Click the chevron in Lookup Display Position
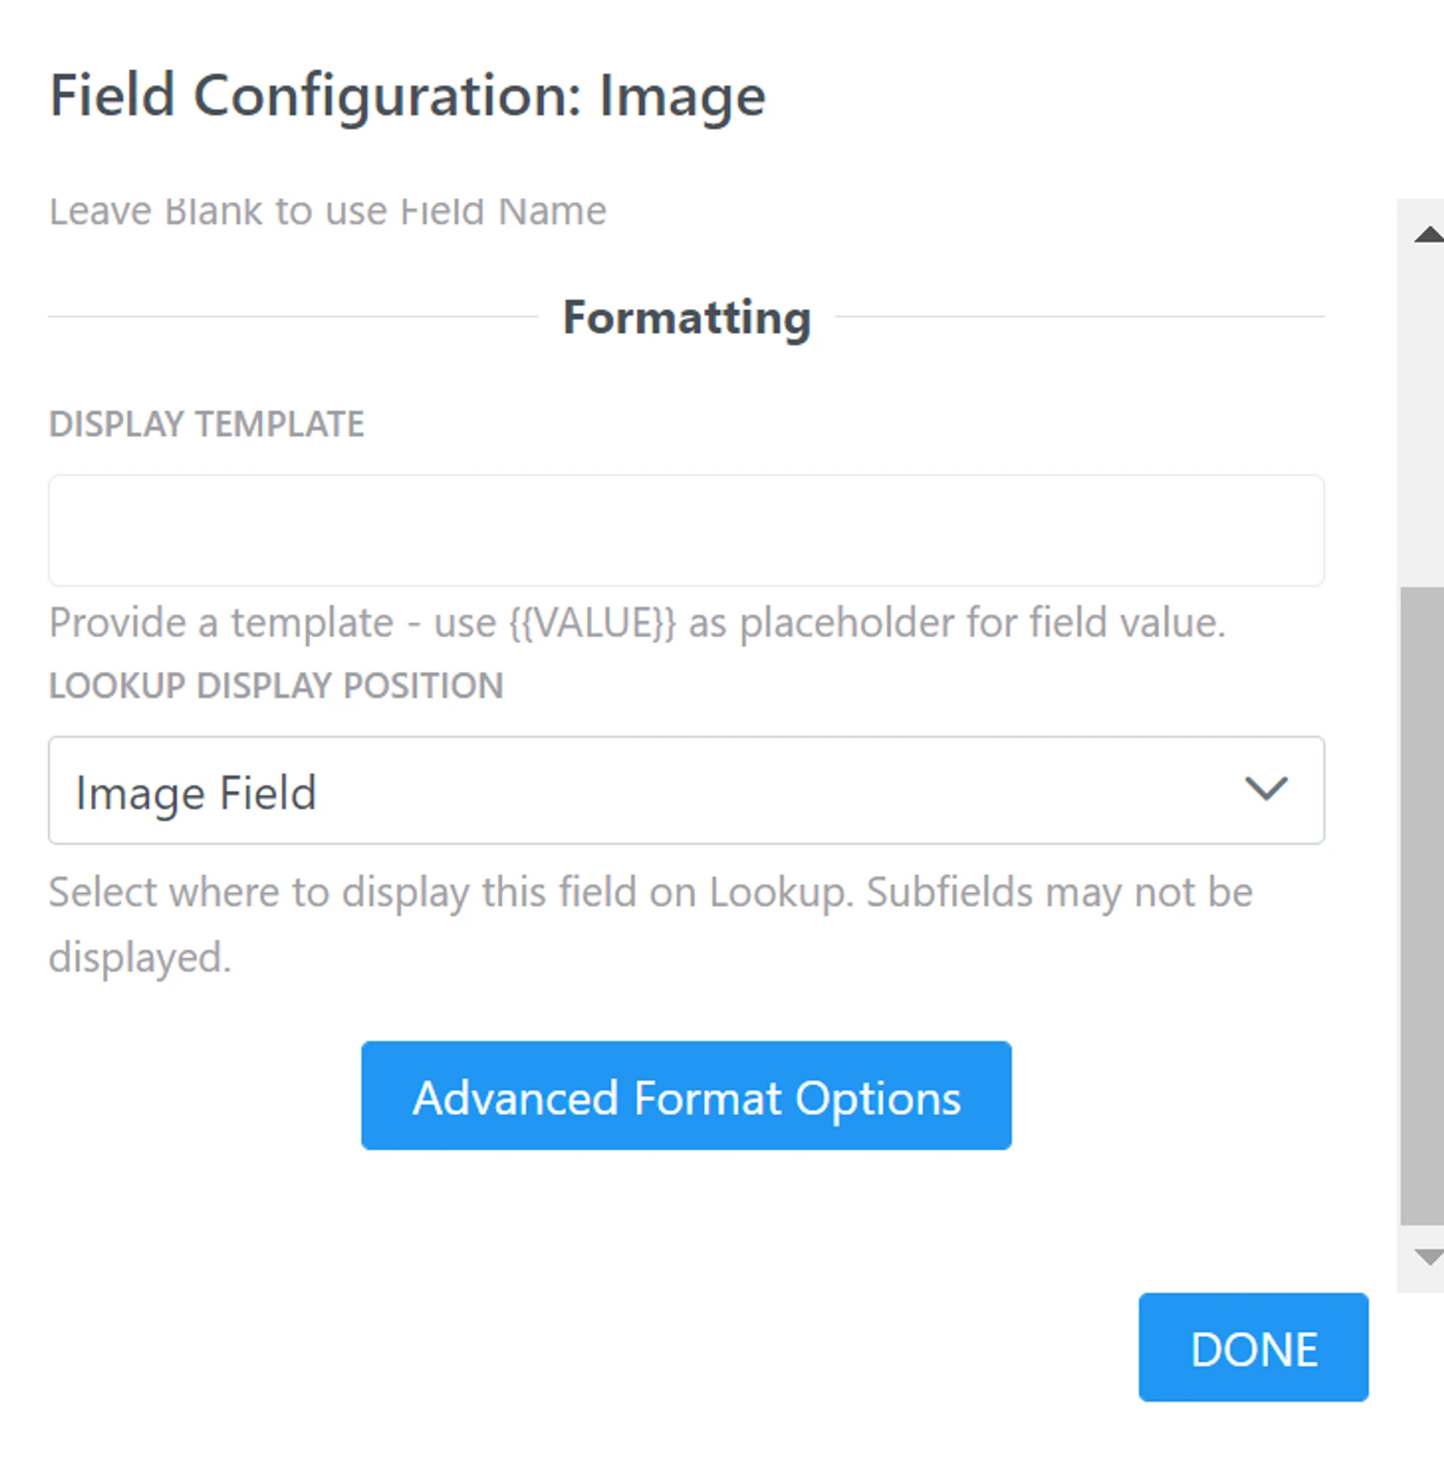1444x1459 pixels. 1266,789
